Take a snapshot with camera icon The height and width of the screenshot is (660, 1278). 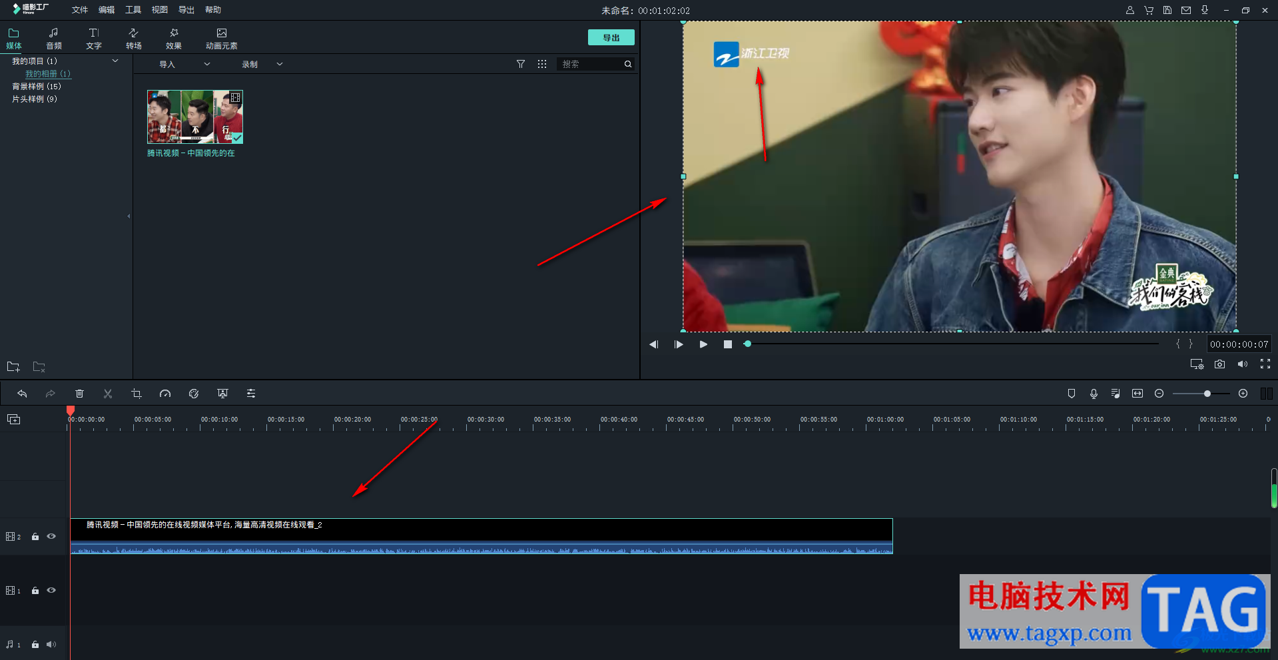(1219, 364)
